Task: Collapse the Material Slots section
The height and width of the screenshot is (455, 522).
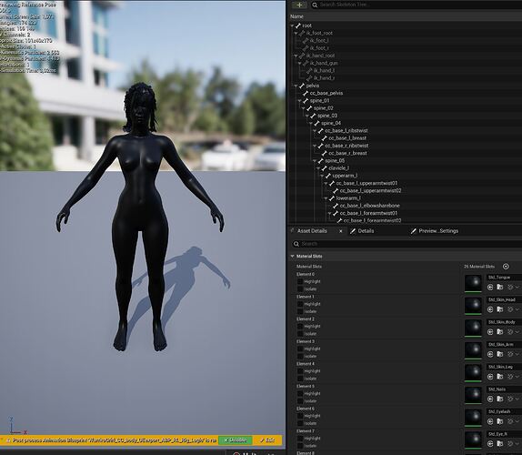Action: click(x=292, y=256)
